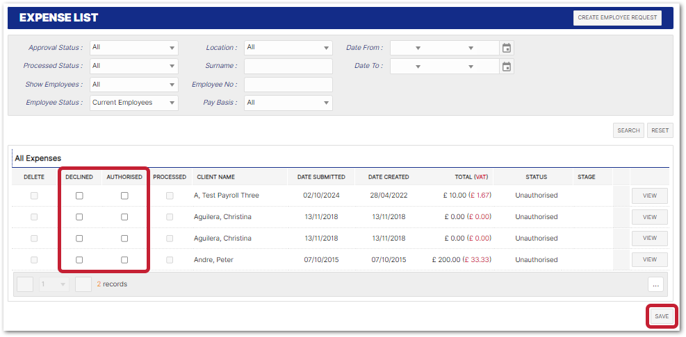Tick Authorised checkbox for Andre, Peter
This screenshot has width=686, height=337.
click(x=124, y=260)
